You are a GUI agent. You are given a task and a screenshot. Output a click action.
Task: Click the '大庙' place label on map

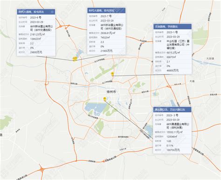tap(192, 81)
